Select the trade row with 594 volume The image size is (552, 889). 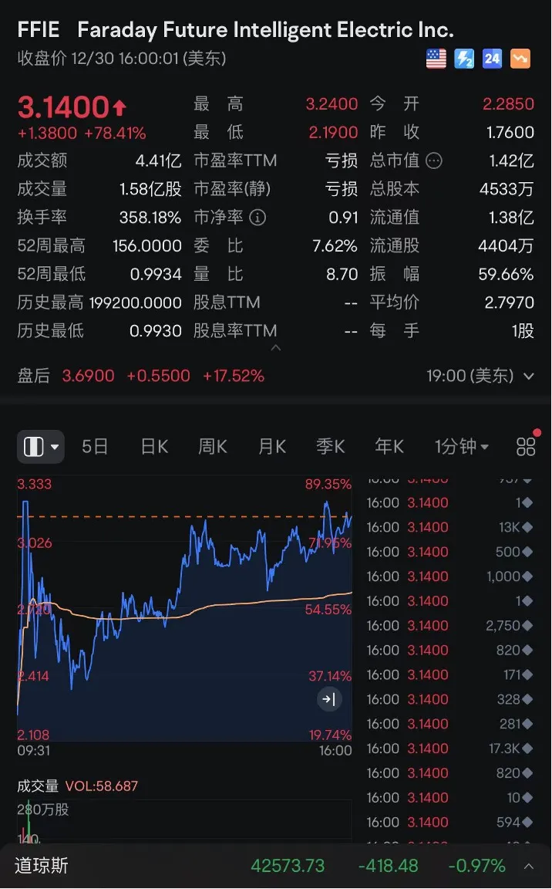pos(449,822)
